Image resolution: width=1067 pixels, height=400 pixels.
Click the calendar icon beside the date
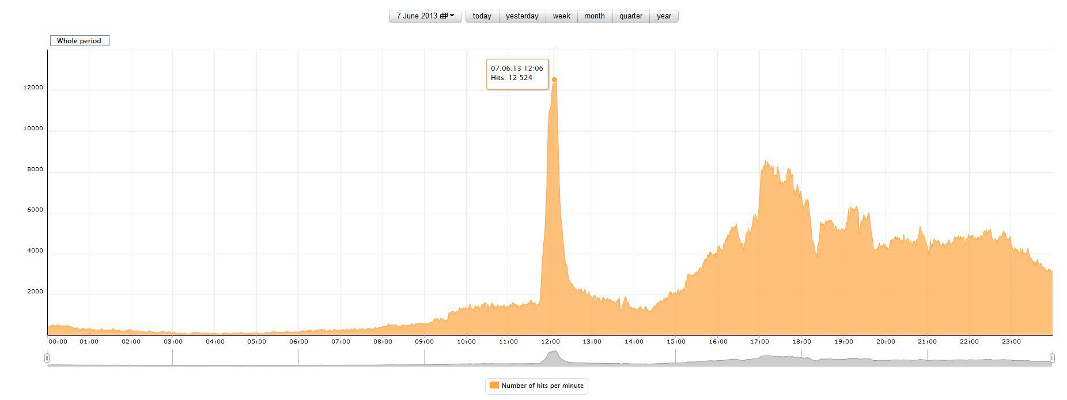coord(444,16)
